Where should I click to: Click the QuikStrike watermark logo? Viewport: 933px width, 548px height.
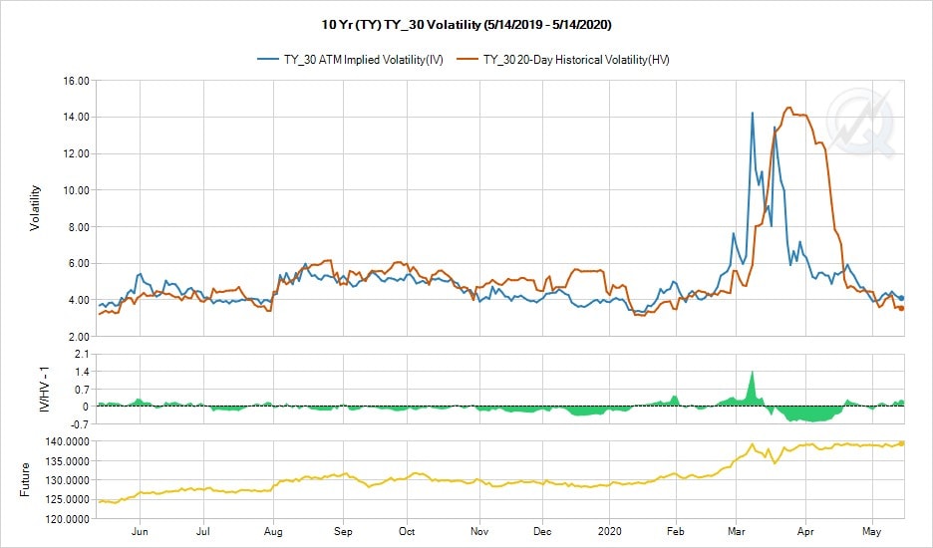[864, 122]
